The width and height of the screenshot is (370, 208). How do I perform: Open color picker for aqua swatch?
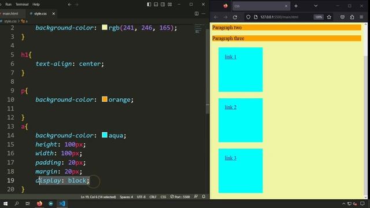(105, 135)
